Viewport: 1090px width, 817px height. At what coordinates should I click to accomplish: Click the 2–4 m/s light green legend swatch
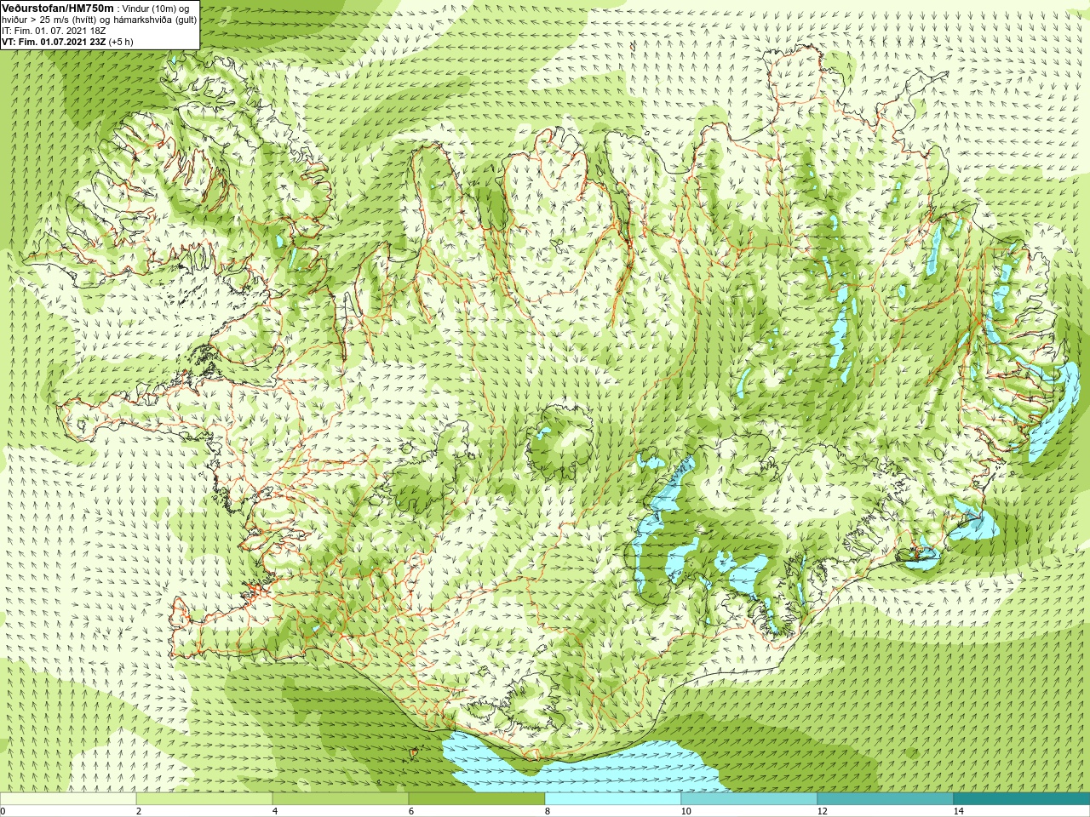pos(204,799)
